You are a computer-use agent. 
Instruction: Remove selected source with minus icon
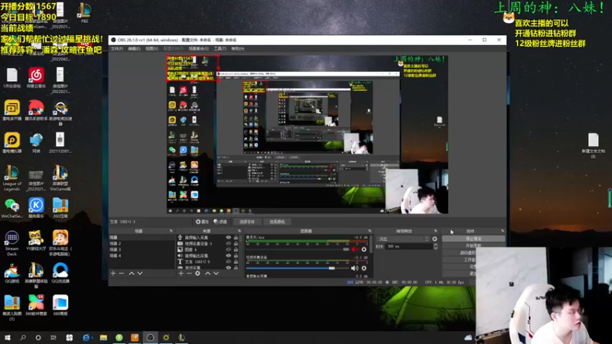189,274
